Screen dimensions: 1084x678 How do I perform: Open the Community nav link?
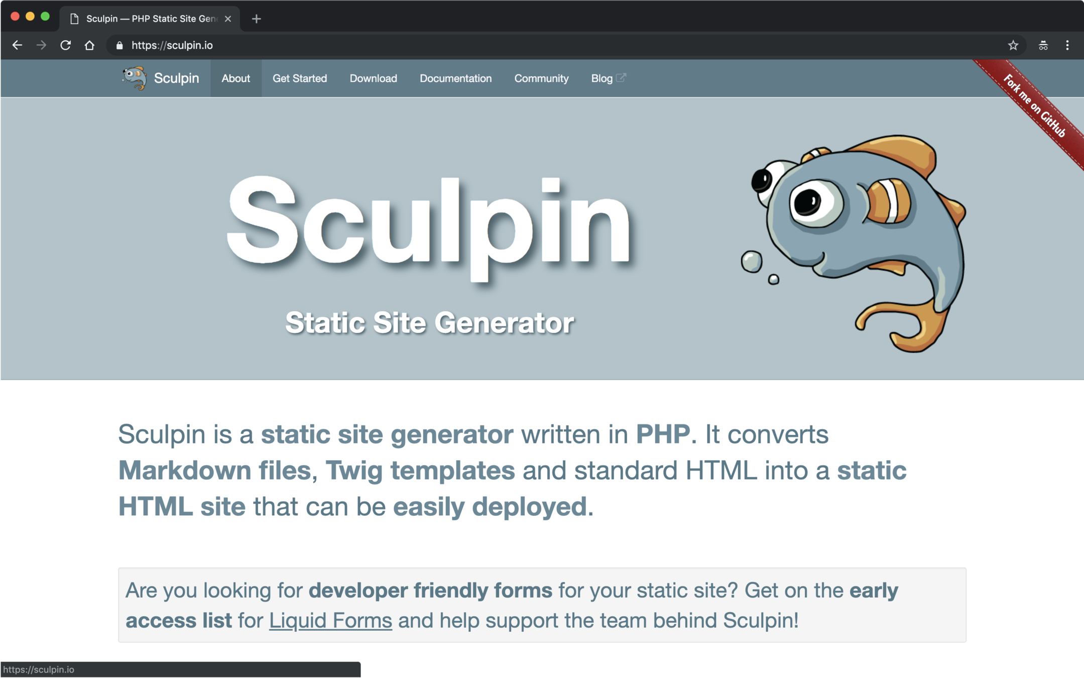(541, 78)
